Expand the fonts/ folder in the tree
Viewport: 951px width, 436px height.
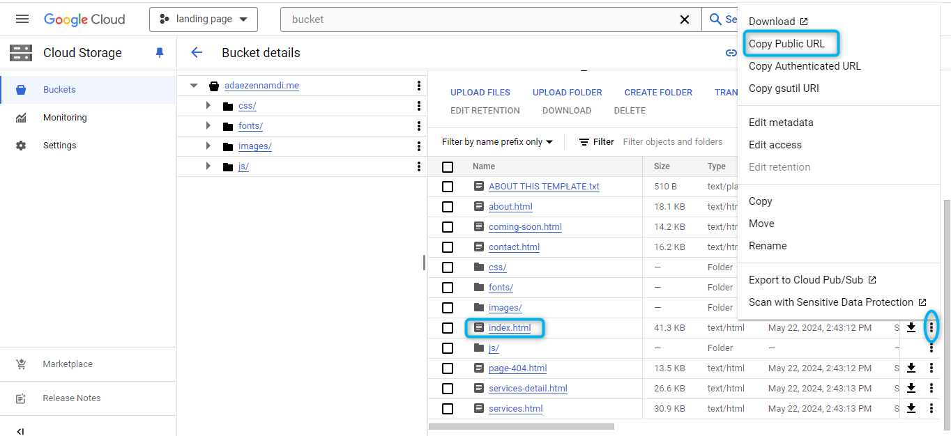click(208, 126)
